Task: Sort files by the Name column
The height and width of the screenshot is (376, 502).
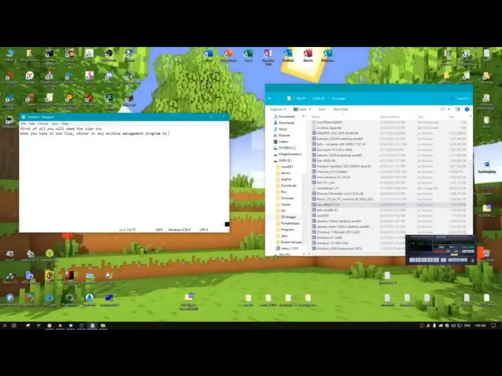Action: pos(316,117)
